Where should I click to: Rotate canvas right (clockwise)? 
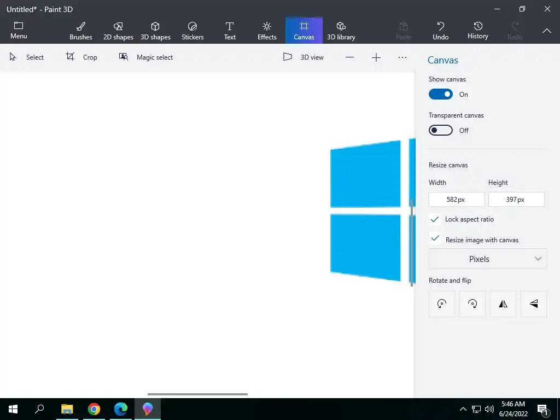coord(472,304)
